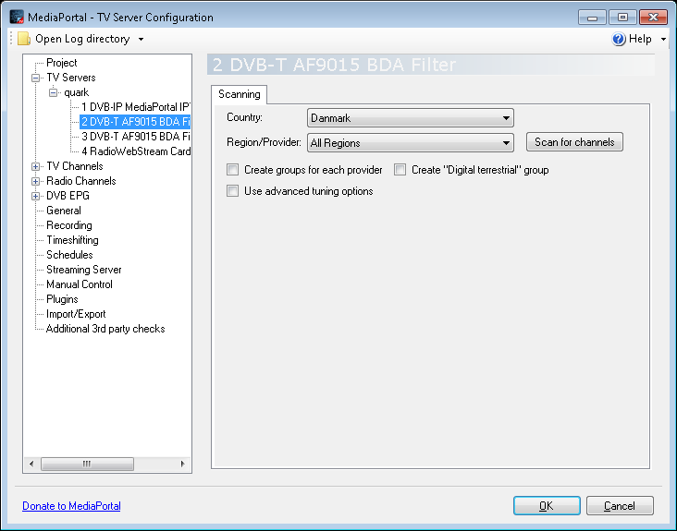
Task: Maximize the TV Server Configuration window
Action: (622, 18)
